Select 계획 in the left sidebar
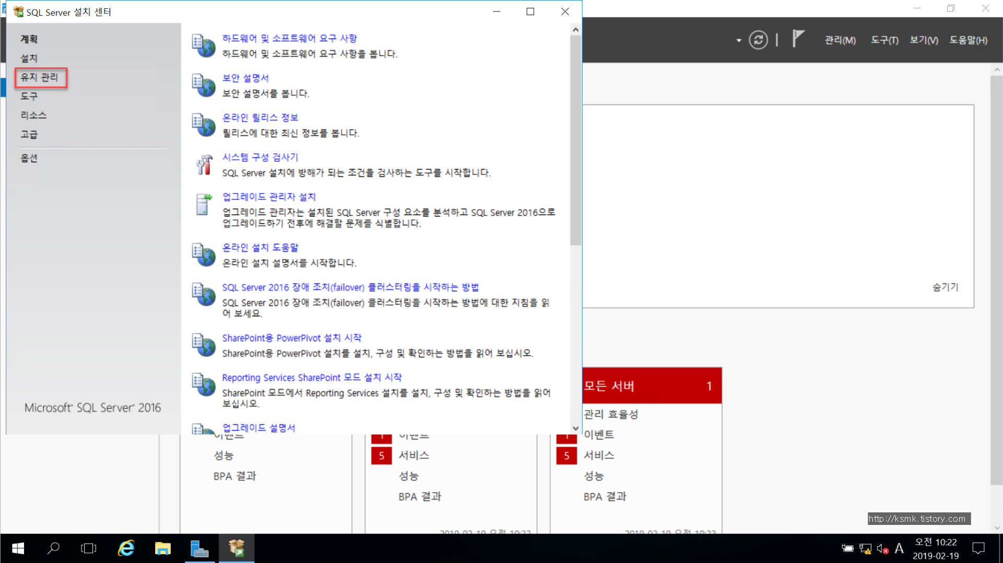Screen dimensions: 1003x563 pyautogui.click(x=29, y=39)
